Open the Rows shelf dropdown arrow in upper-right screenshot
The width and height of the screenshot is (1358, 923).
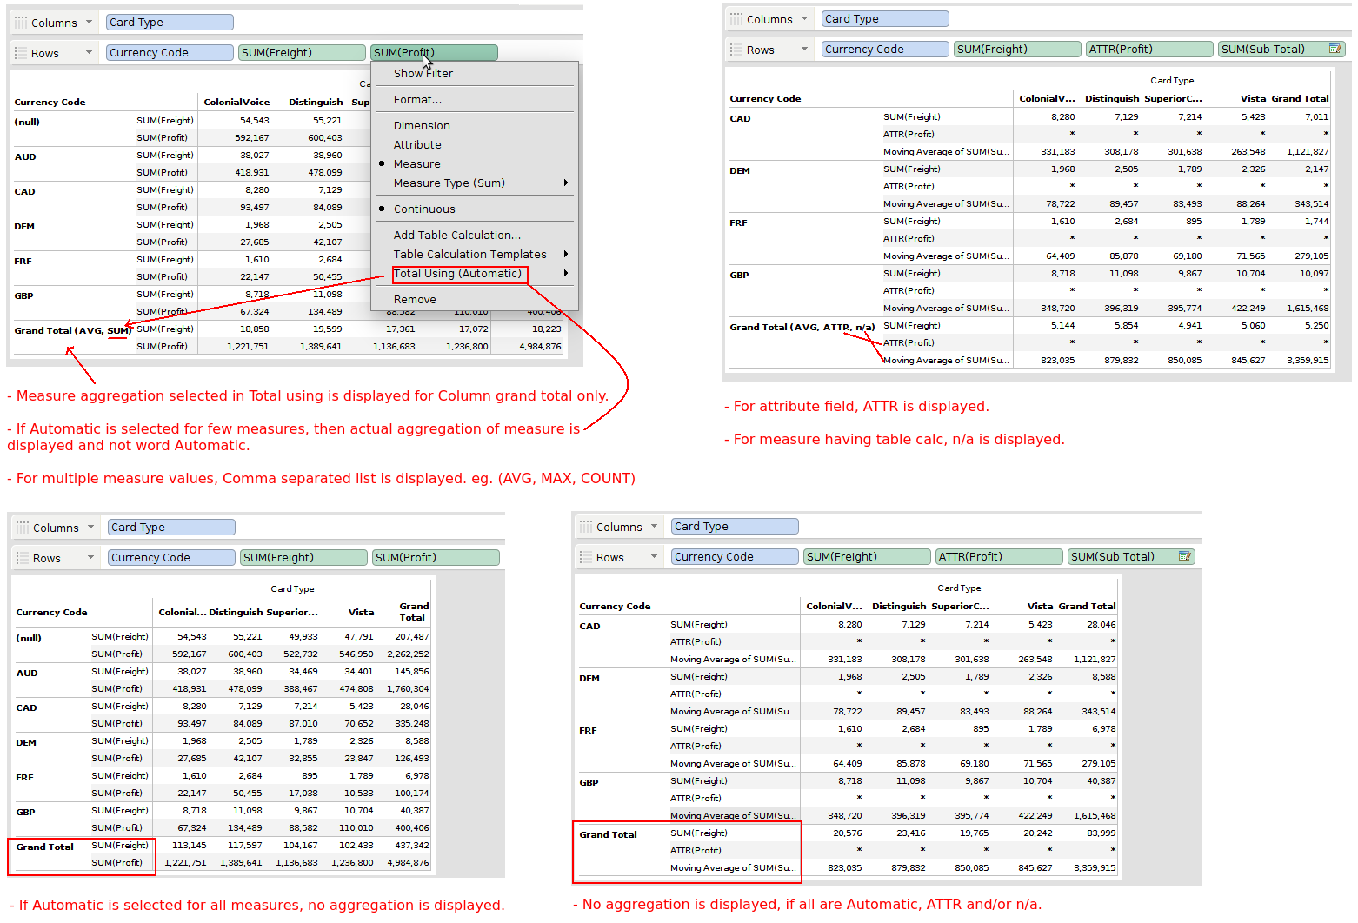(804, 50)
